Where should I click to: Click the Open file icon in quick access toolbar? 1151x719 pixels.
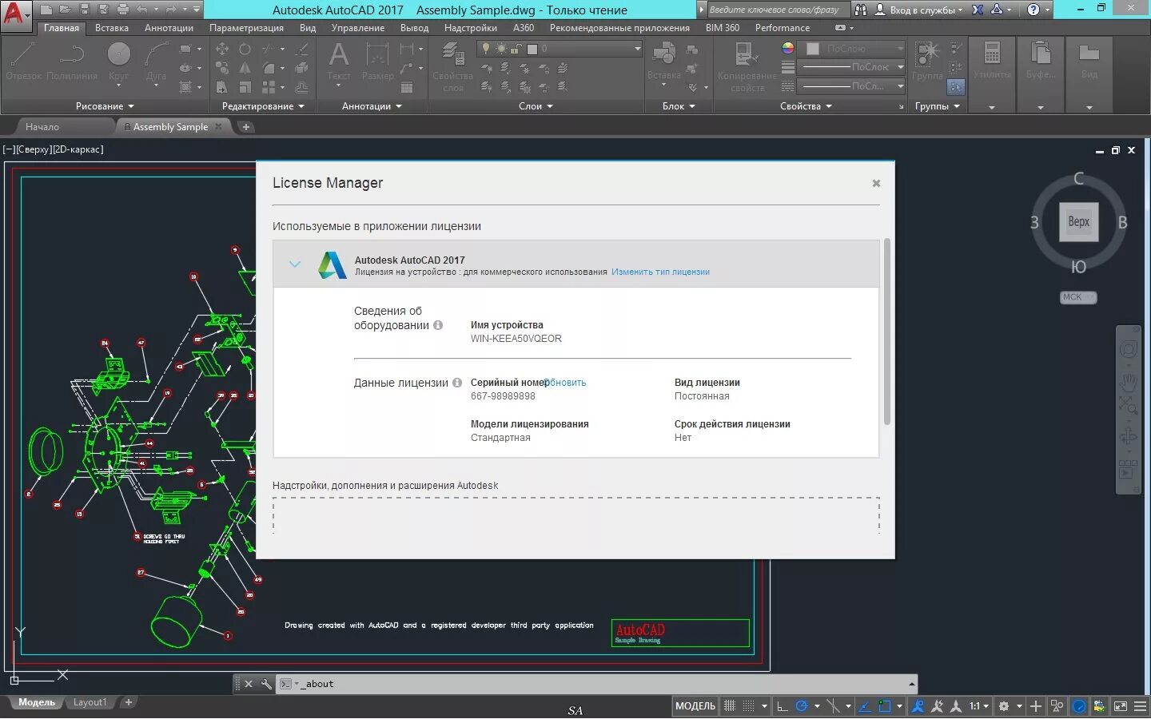[x=65, y=10]
